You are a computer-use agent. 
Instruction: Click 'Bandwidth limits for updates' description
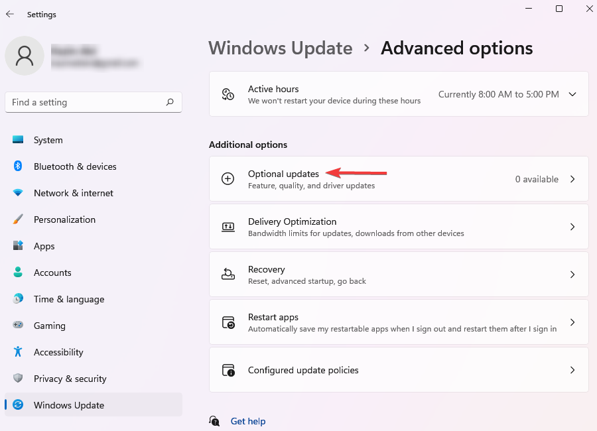[x=356, y=233]
